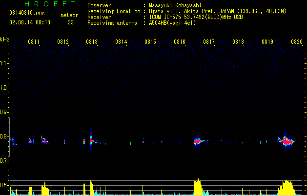Click the 1.1 kHz axis label
Image resolution: width=307 pixels, height=195 pixels.
(4, 63)
